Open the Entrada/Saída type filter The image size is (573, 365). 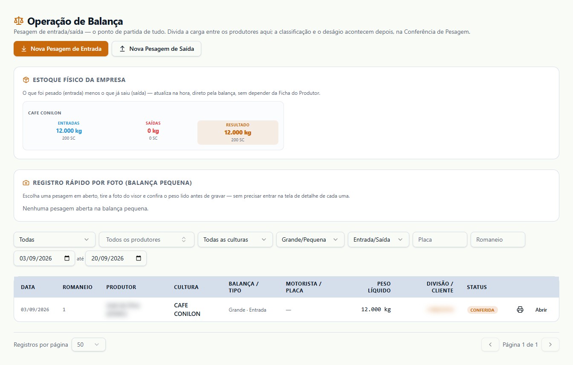(x=379, y=239)
